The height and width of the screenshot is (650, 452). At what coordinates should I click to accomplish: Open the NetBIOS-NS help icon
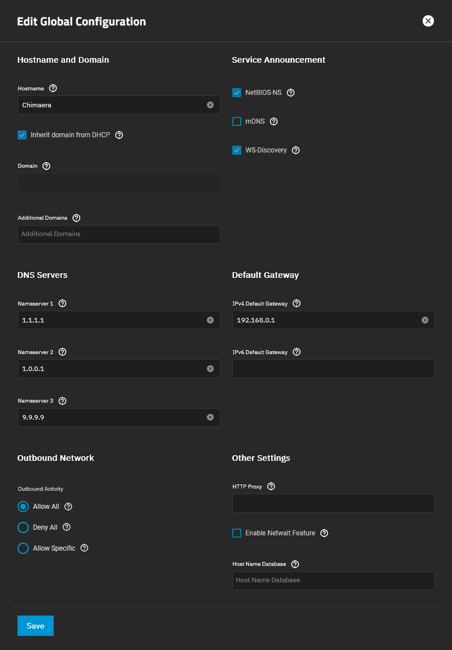(290, 93)
